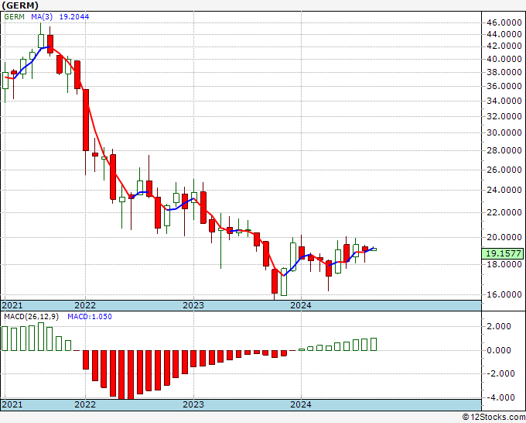
Task: Click the 28.0000 price axis label
Action: (x=504, y=150)
